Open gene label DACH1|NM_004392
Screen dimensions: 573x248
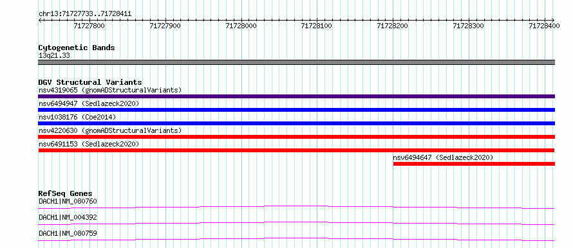(x=68, y=217)
